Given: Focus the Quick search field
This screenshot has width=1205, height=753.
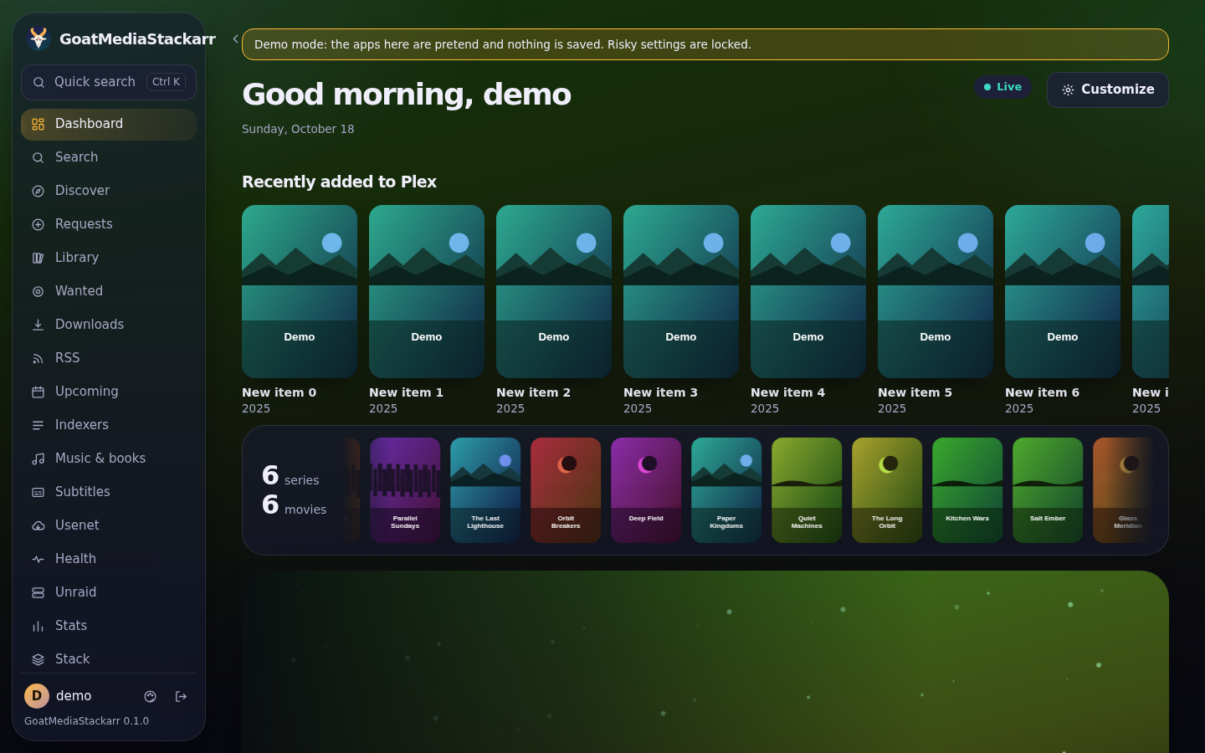Looking at the screenshot, I should [109, 82].
